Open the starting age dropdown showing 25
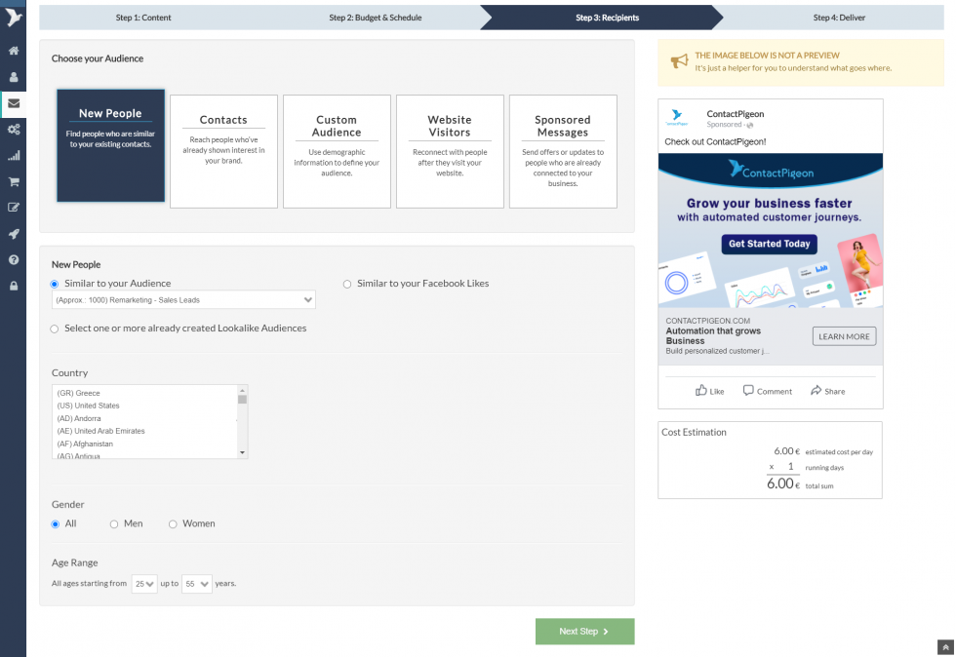 click(143, 583)
